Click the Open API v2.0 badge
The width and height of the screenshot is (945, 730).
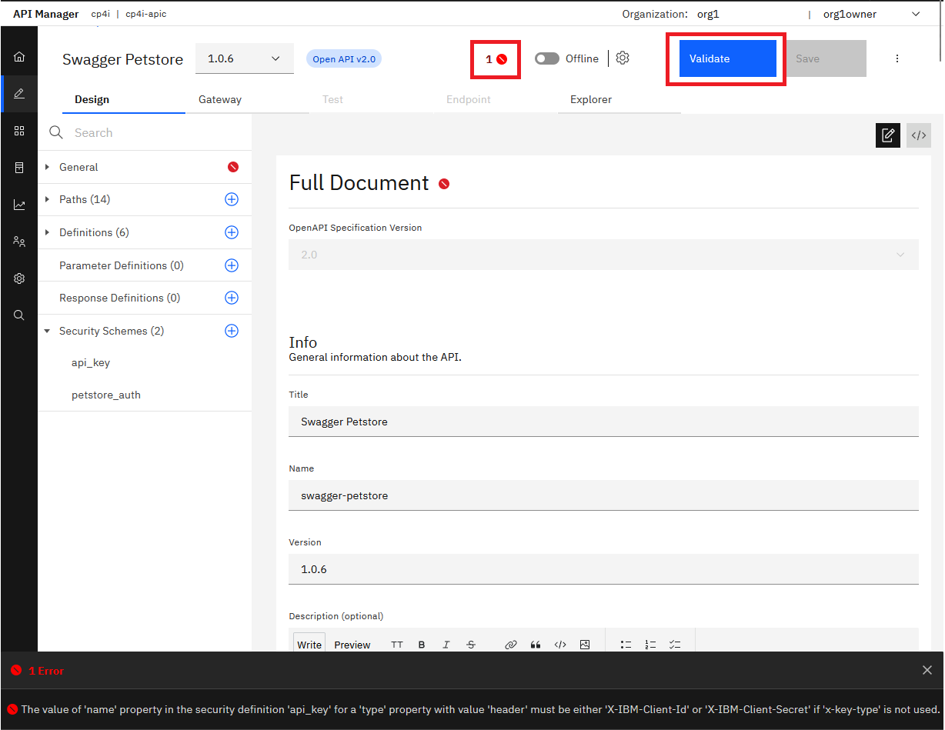tap(344, 58)
